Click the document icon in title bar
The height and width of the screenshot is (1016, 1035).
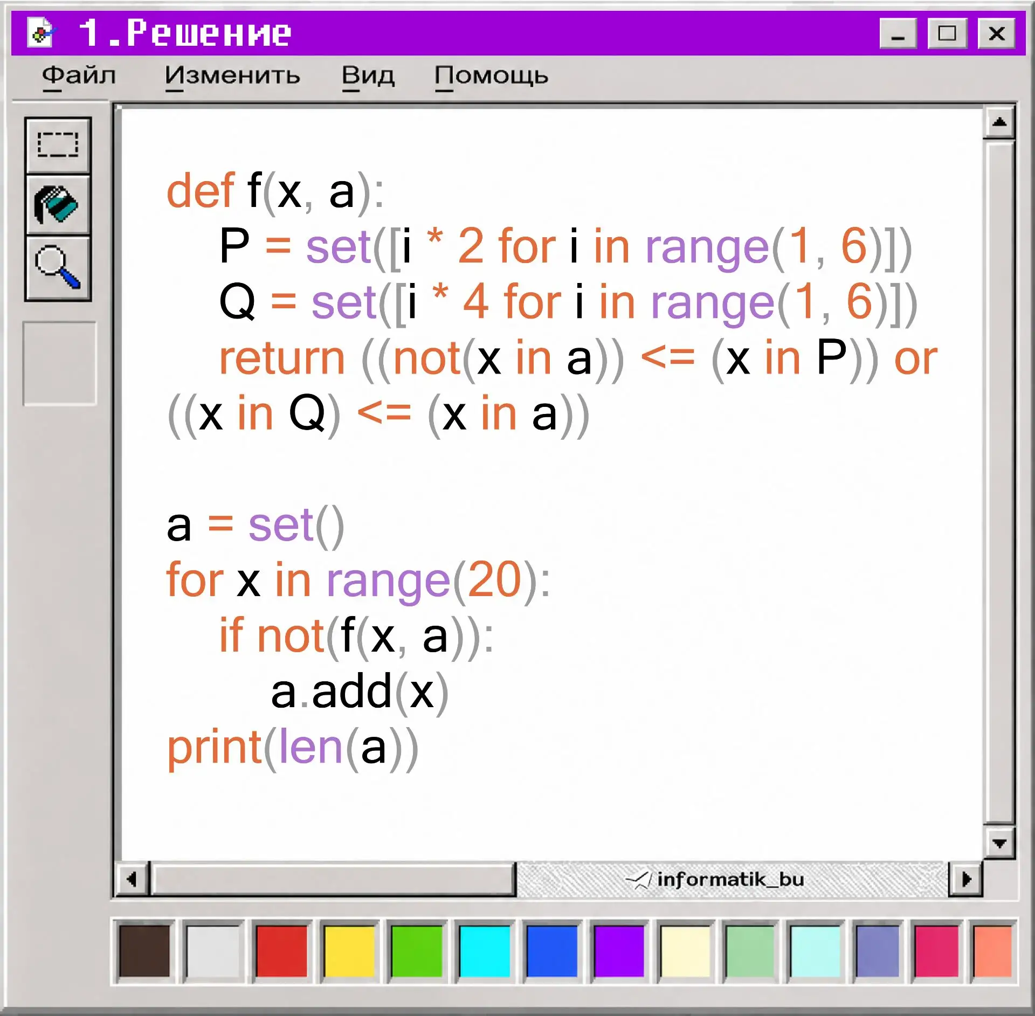point(42,32)
